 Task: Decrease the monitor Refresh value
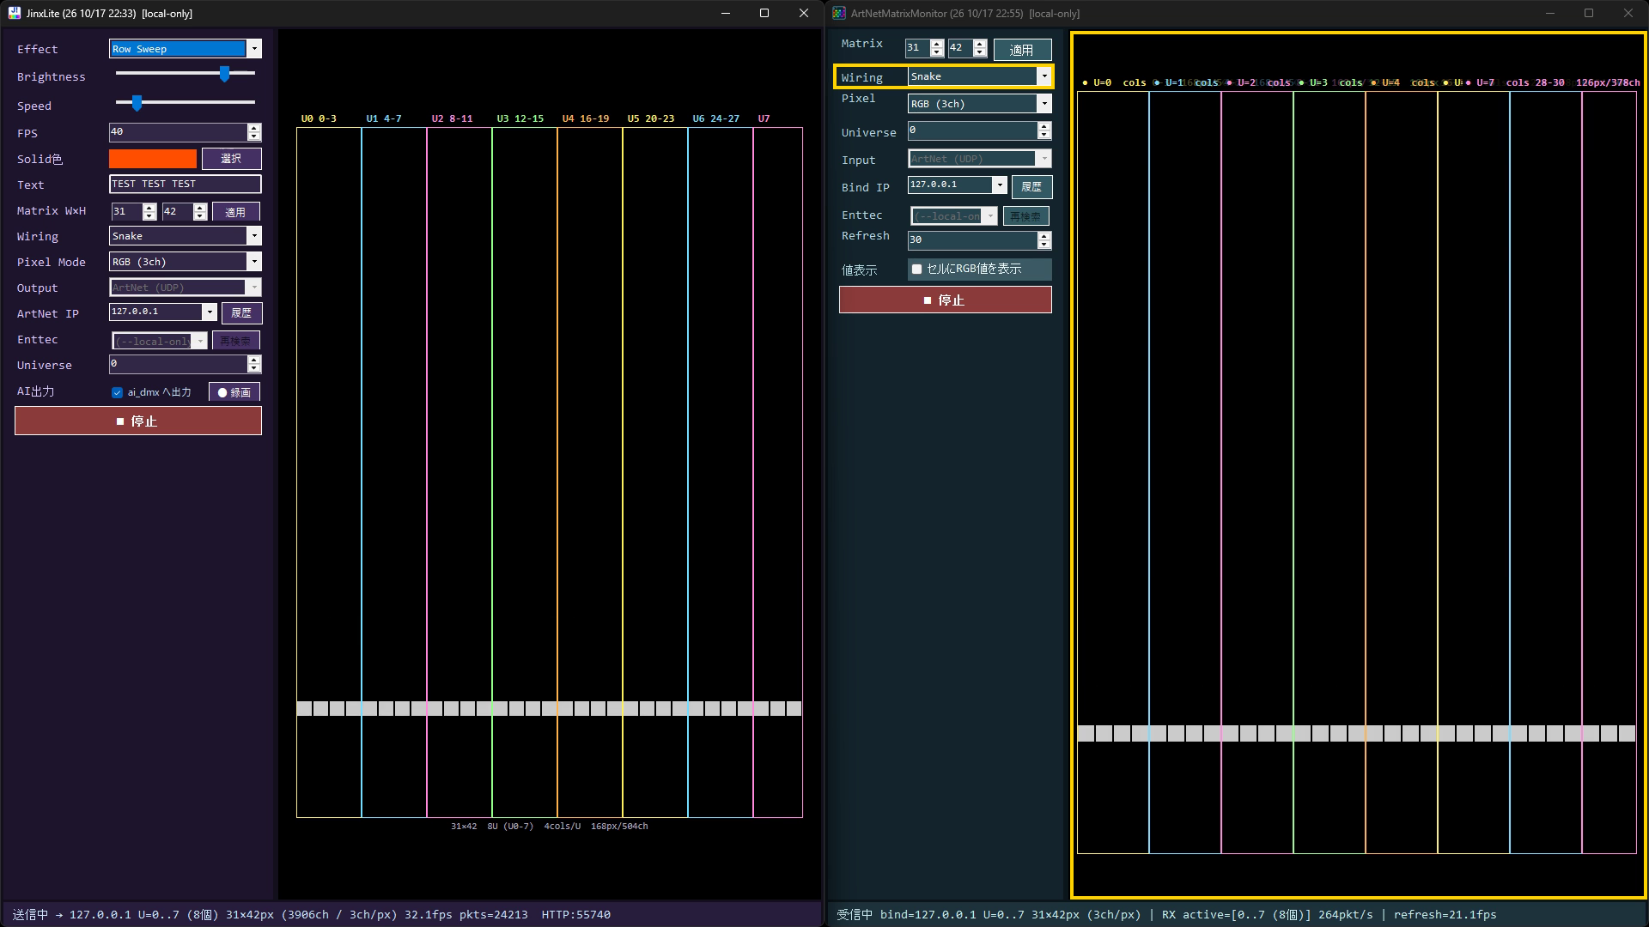[x=1044, y=245]
